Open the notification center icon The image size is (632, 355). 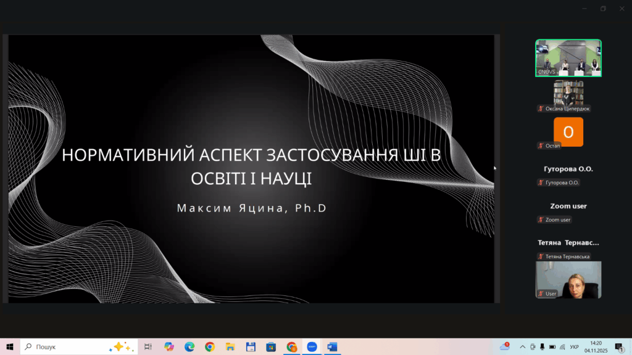pos(620,347)
